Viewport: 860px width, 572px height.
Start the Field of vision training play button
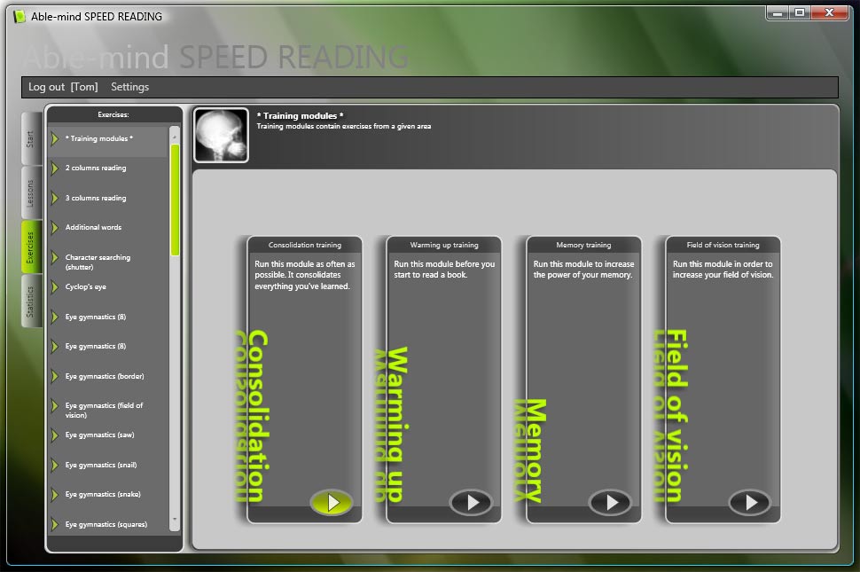[x=750, y=502]
